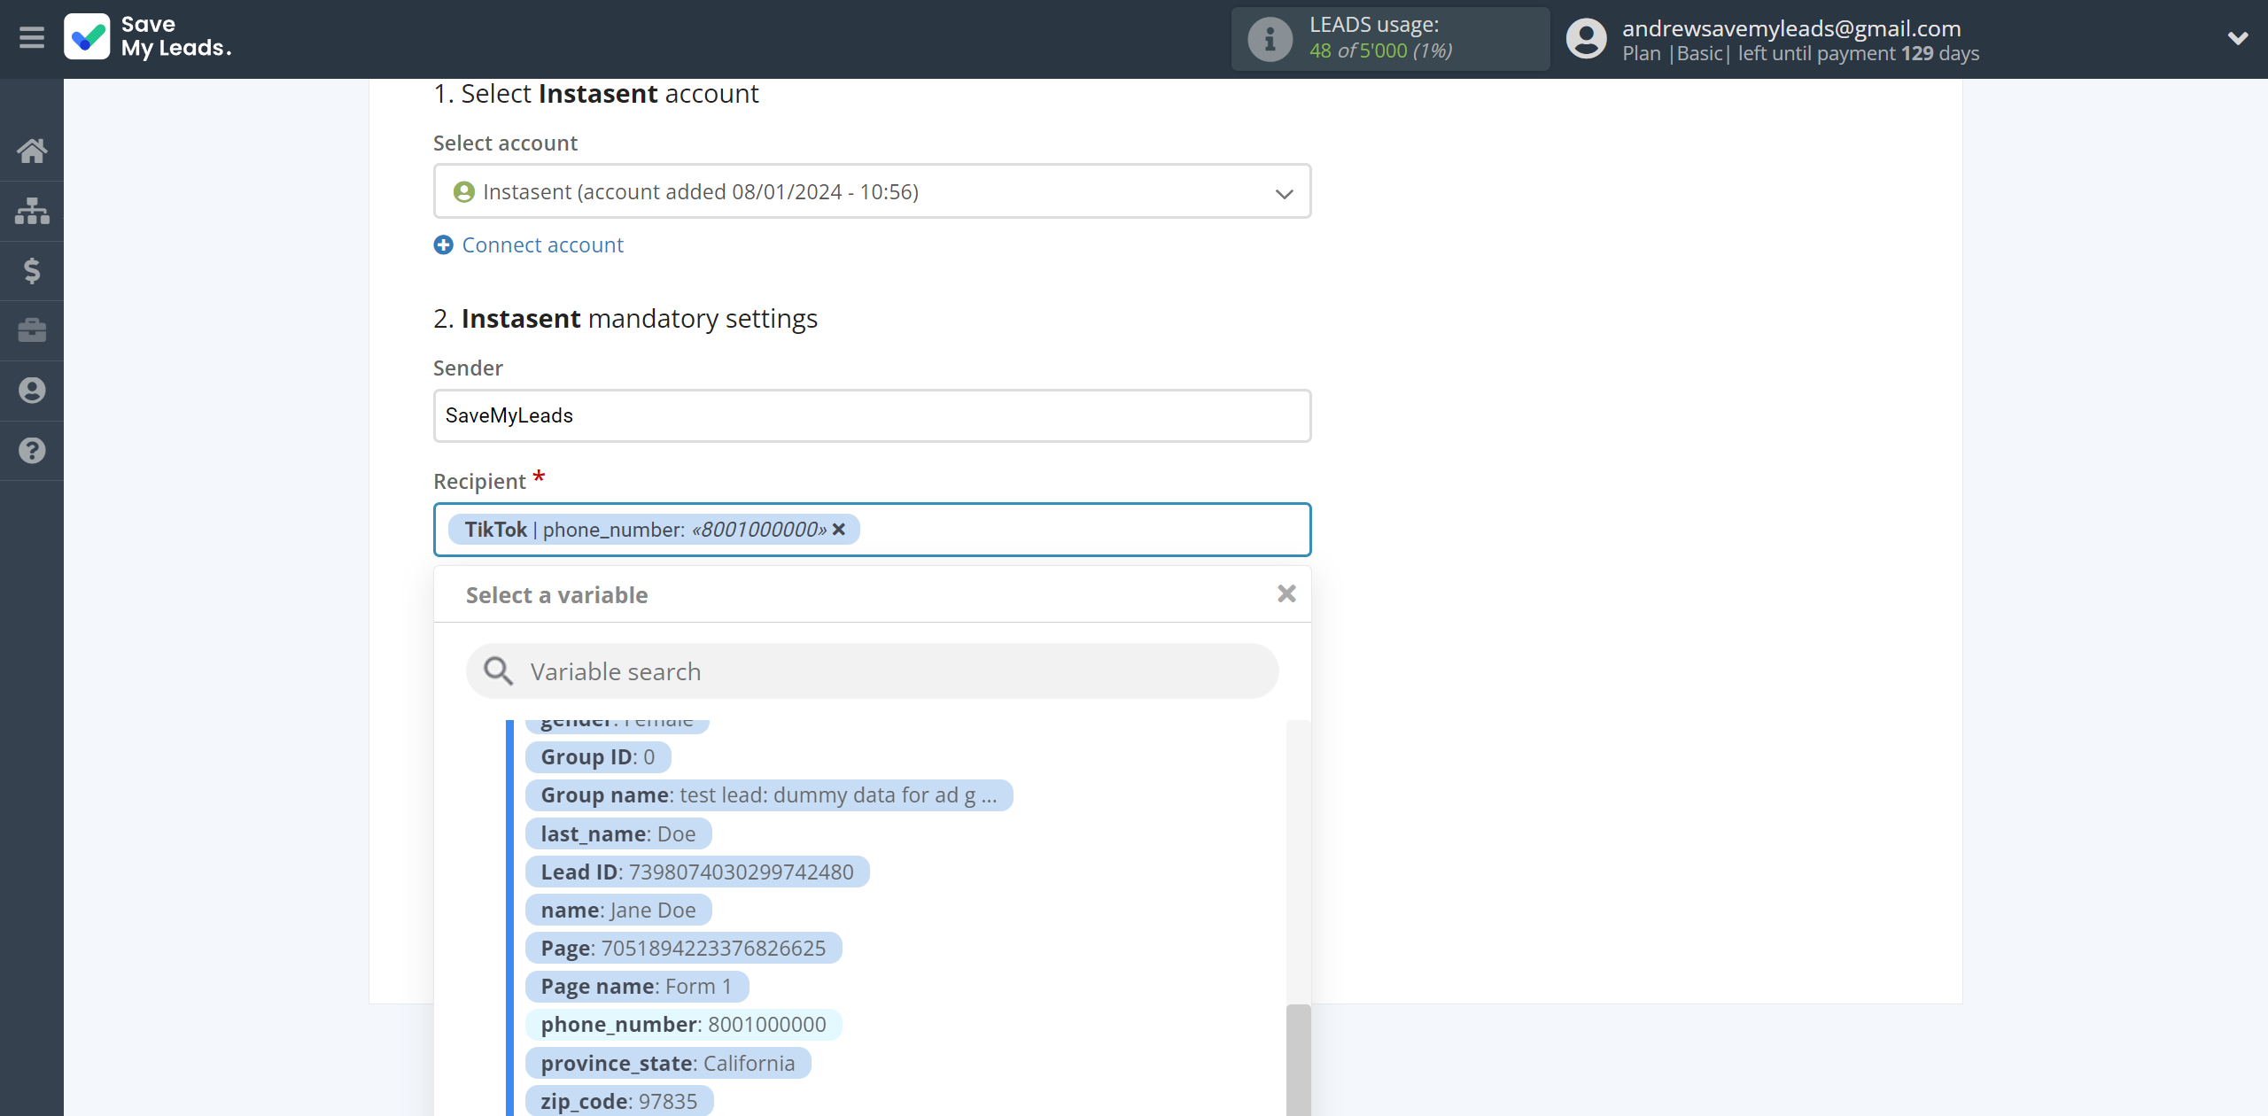The height and width of the screenshot is (1116, 2268).
Task: Go to Home dashboard icon
Action: pos(32,151)
